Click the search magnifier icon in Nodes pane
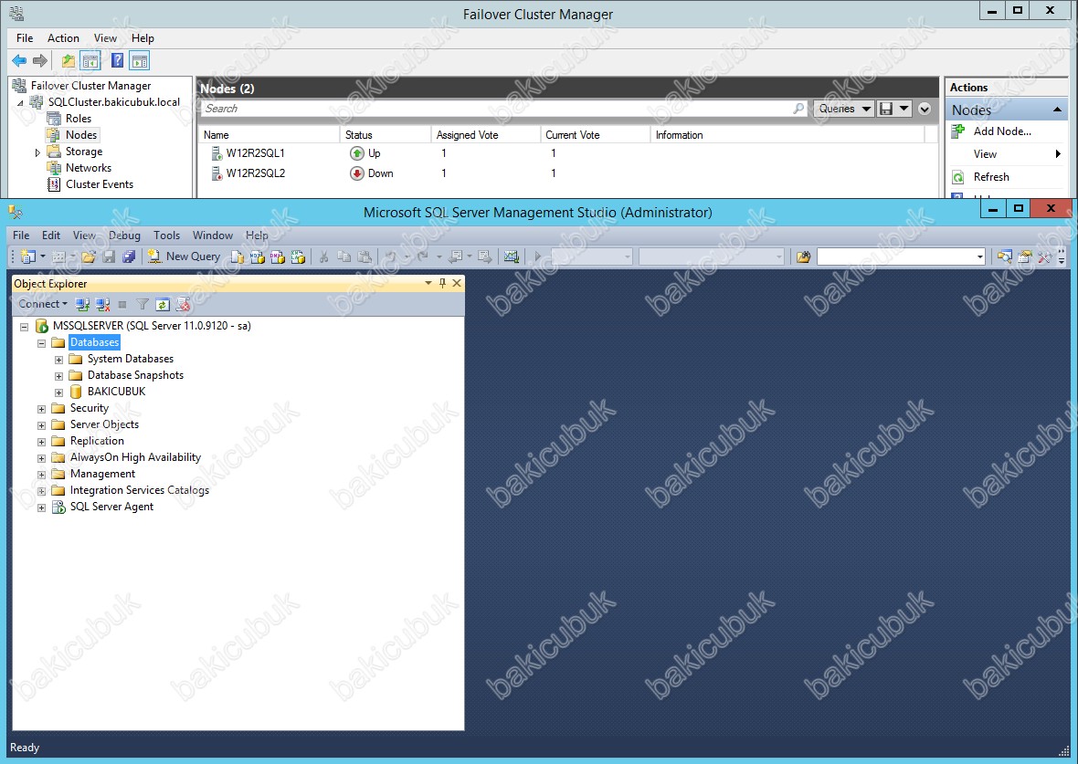This screenshot has width=1078, height=764. (798, 109)
